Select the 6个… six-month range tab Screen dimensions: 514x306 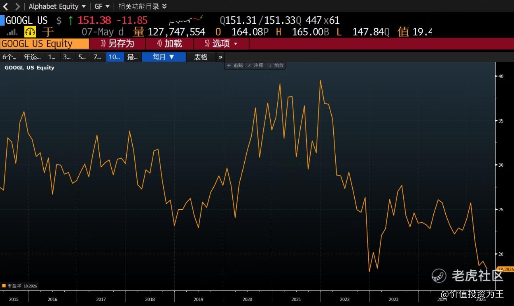10,57
